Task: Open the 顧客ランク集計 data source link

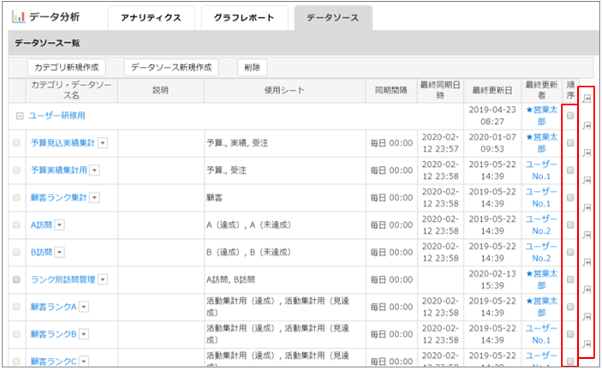Action: pos(59,197)
